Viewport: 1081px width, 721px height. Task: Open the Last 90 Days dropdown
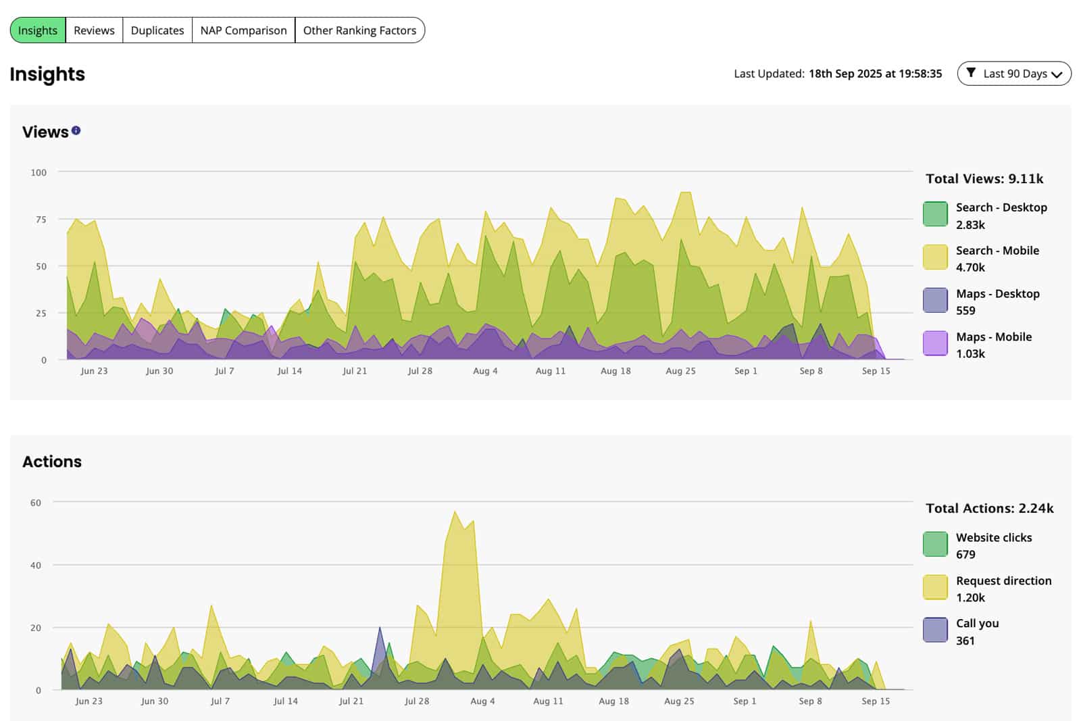click(x=1014, y=74)
